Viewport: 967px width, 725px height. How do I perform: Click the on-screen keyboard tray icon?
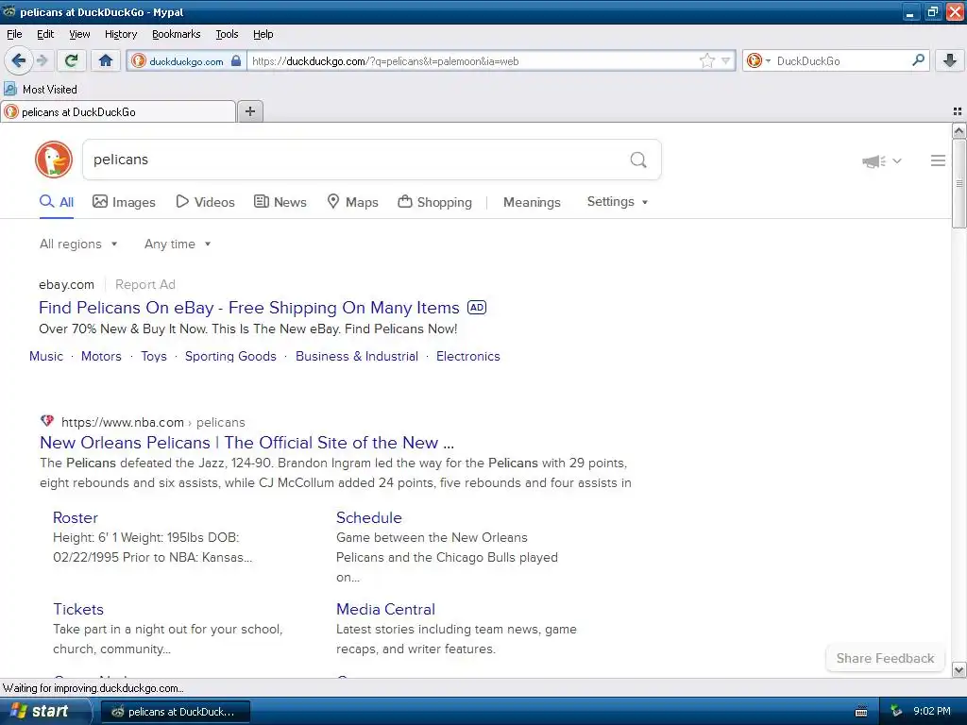tap(861, 712)
